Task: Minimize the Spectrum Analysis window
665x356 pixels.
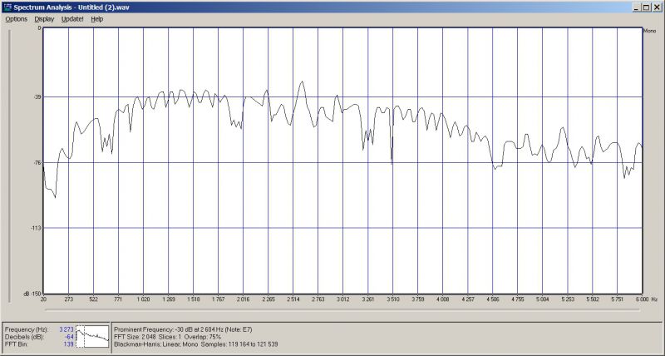Action: point(636,7)
